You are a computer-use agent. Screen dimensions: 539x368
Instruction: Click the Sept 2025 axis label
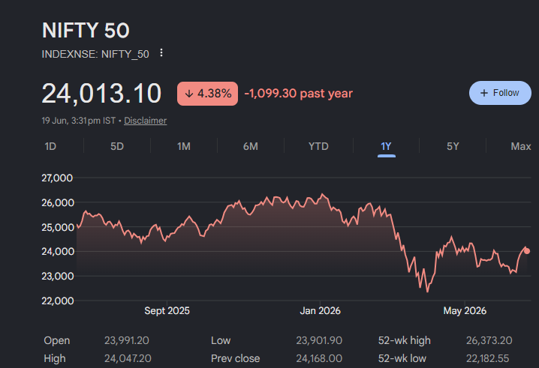(167, 311)
